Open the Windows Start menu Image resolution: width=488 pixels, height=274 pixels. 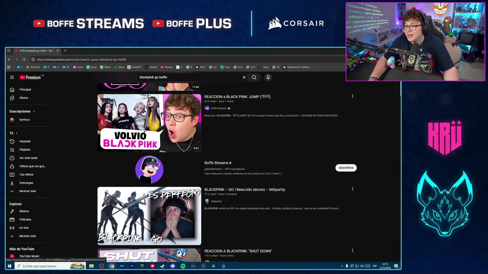tap(10, 266)
